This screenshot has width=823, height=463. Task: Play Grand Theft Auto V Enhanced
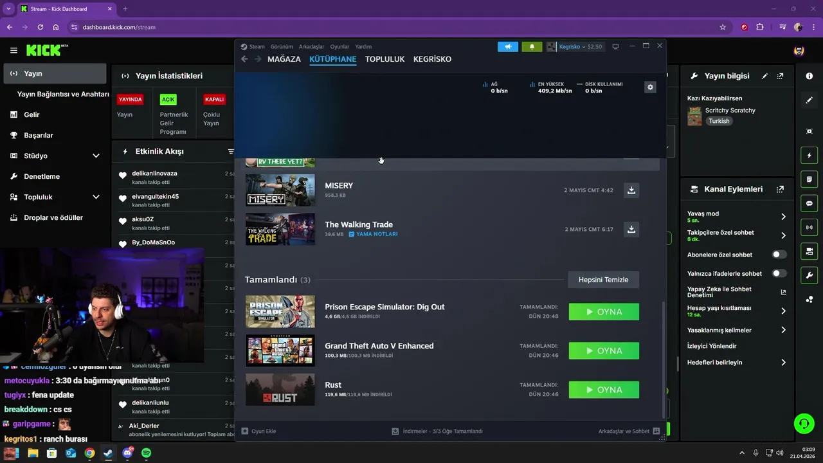click(604, 350)
